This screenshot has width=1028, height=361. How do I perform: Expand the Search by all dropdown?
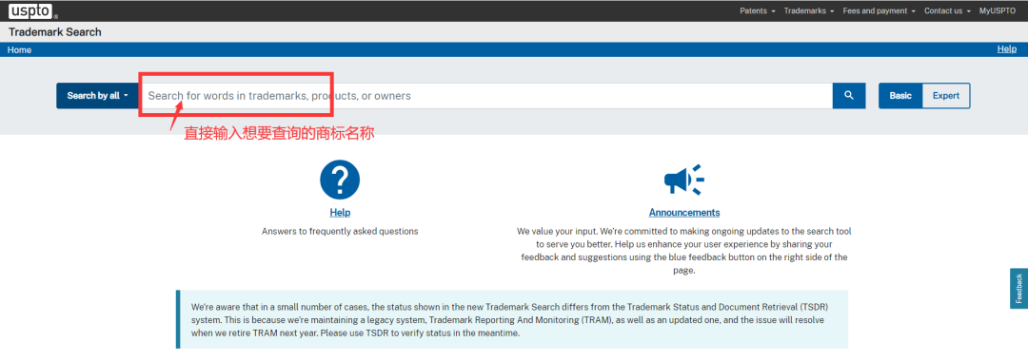click(x=98, y=96)
